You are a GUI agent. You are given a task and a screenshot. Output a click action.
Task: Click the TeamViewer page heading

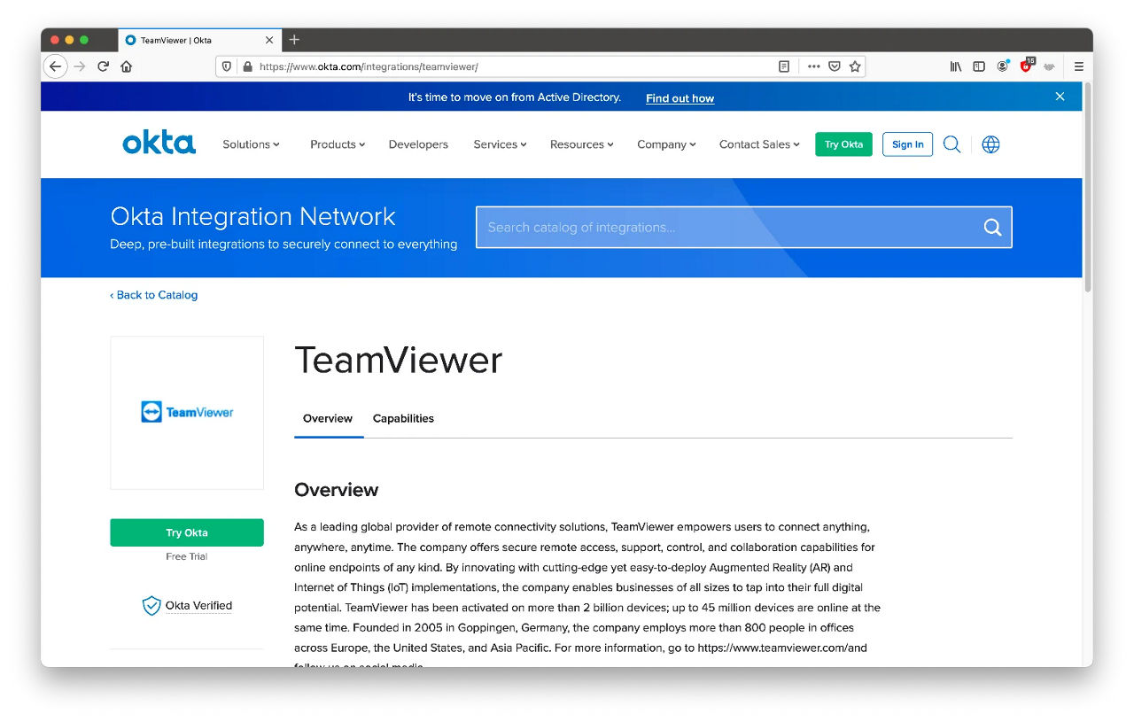click(399, 360)
